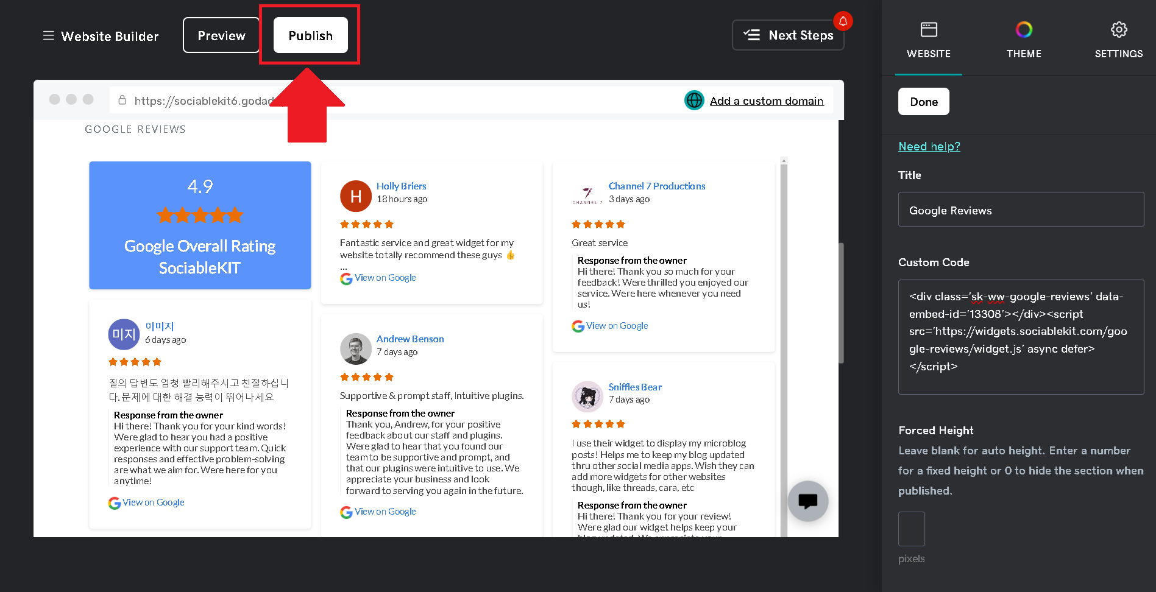Click Google logo in Channel 7 review
The width and height of the screenshot is (1156, 592).
[578, 326]
